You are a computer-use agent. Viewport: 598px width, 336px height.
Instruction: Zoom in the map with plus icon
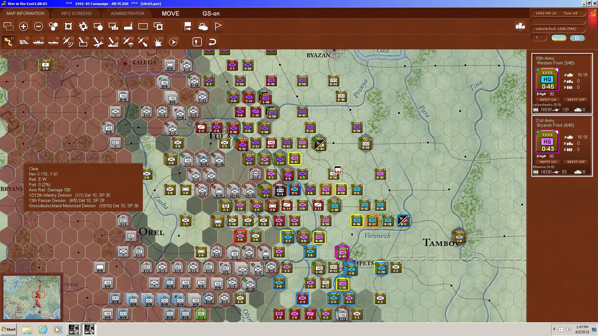pos(23,26)
